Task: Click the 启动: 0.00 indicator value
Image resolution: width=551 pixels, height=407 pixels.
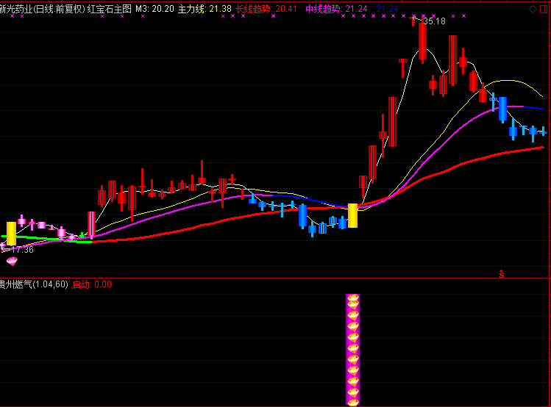Action: click(92, 284)
